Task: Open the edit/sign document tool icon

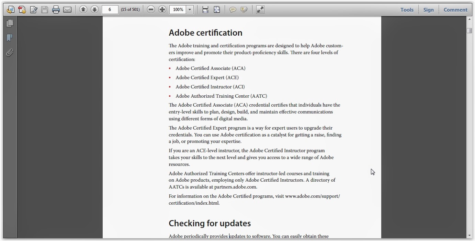Action: pyautogui.click(x=34, y=10)
